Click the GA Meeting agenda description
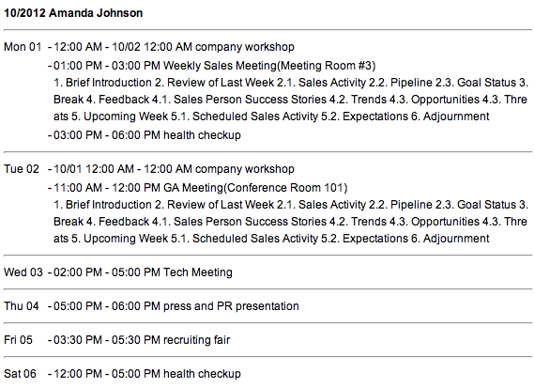Screen dimensions: 535x388 (x=291, y=222)
